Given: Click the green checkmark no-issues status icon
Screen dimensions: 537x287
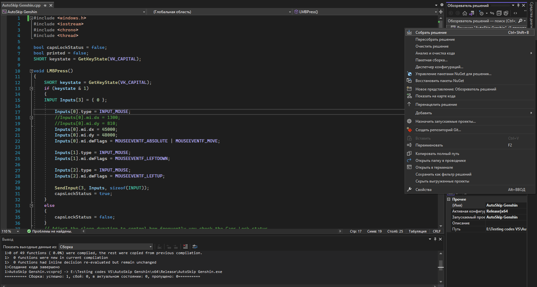Looking at the screenshot, I should pos(29,231).
